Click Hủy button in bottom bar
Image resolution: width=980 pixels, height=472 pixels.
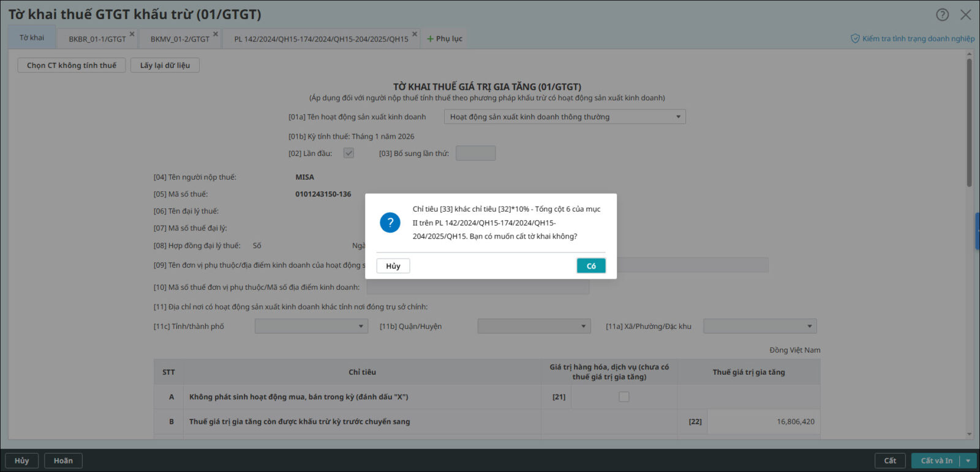(x=22, y=460)
